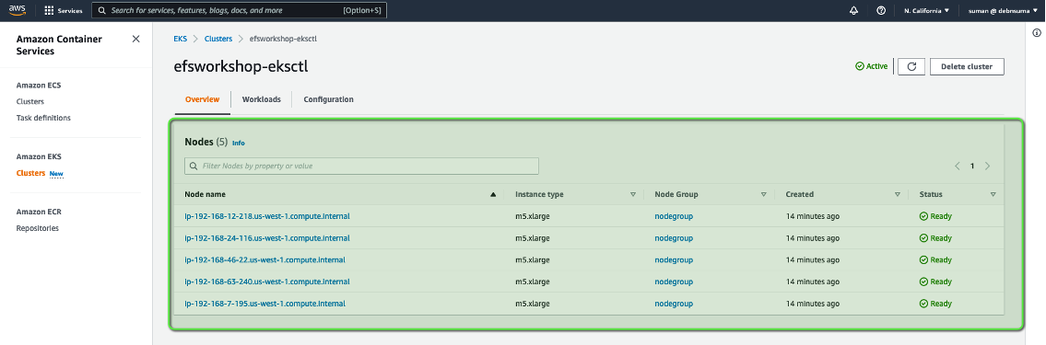Open nodegroup link for ip-192-168-7-195 row
Image resolution: width=1046 pixels, height=345 pixels.
click(x=674, y=304)
